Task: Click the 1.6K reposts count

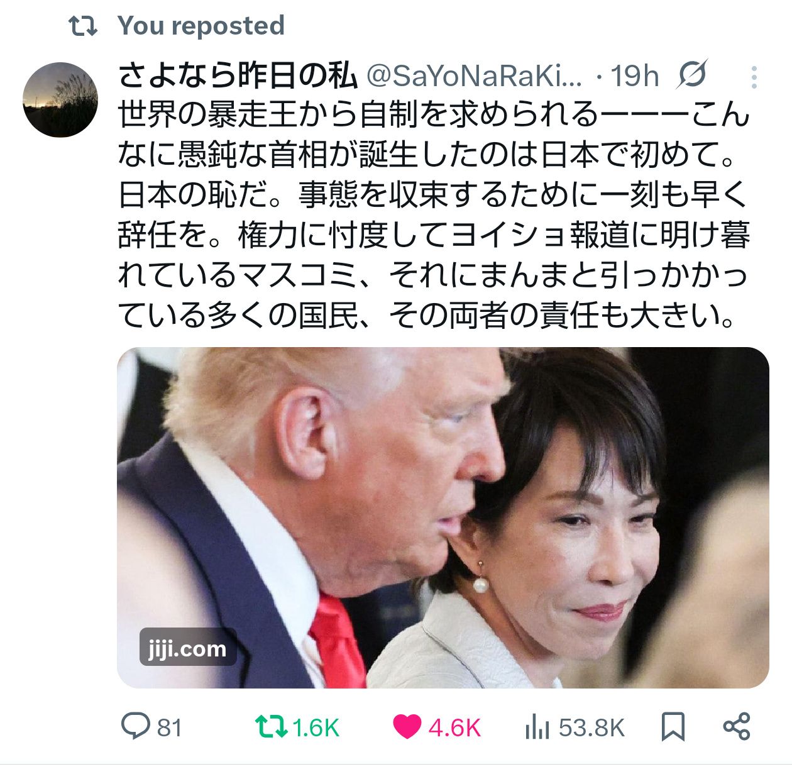Action: [x=316, y=728]
